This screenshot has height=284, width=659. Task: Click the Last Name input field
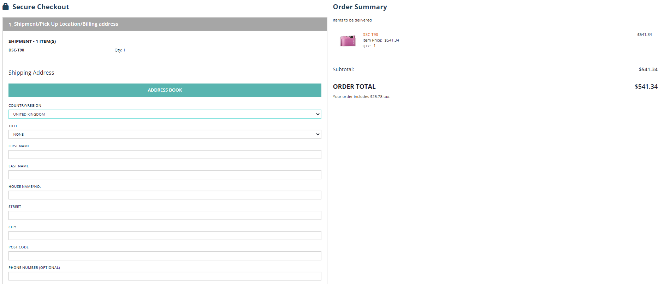click(x=165, y=175)
